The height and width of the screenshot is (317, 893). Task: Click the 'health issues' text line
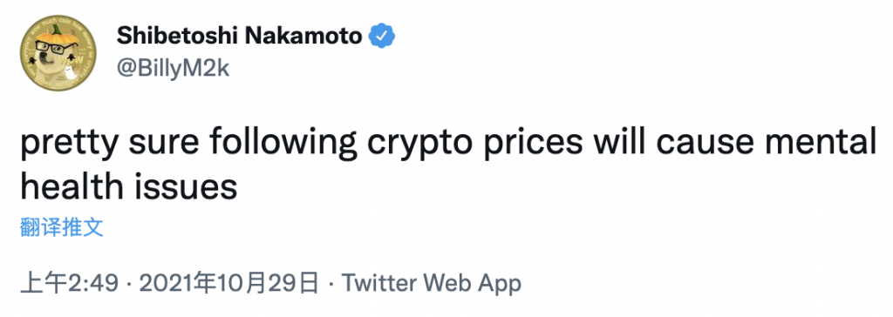coord(129,185)
